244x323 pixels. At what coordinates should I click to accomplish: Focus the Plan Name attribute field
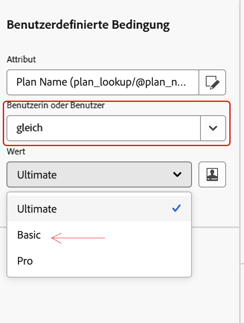[x=102, y=82]
